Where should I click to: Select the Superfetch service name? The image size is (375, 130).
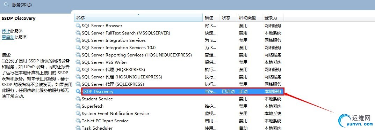[x=93, y=106]
